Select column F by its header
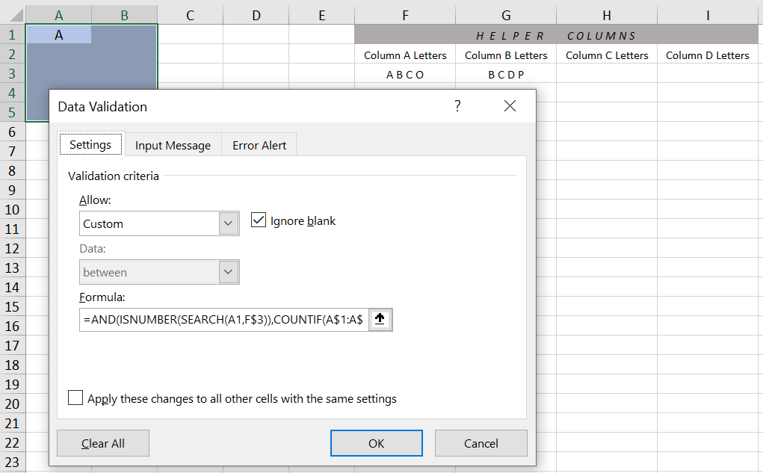Viewport: 763px width, 473px height. pyautogui.click(x=405, y=14)
